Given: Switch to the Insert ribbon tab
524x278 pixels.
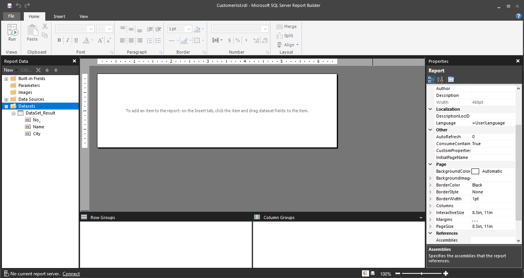Looking at the screenshot, I should click(x=59, y=16).
